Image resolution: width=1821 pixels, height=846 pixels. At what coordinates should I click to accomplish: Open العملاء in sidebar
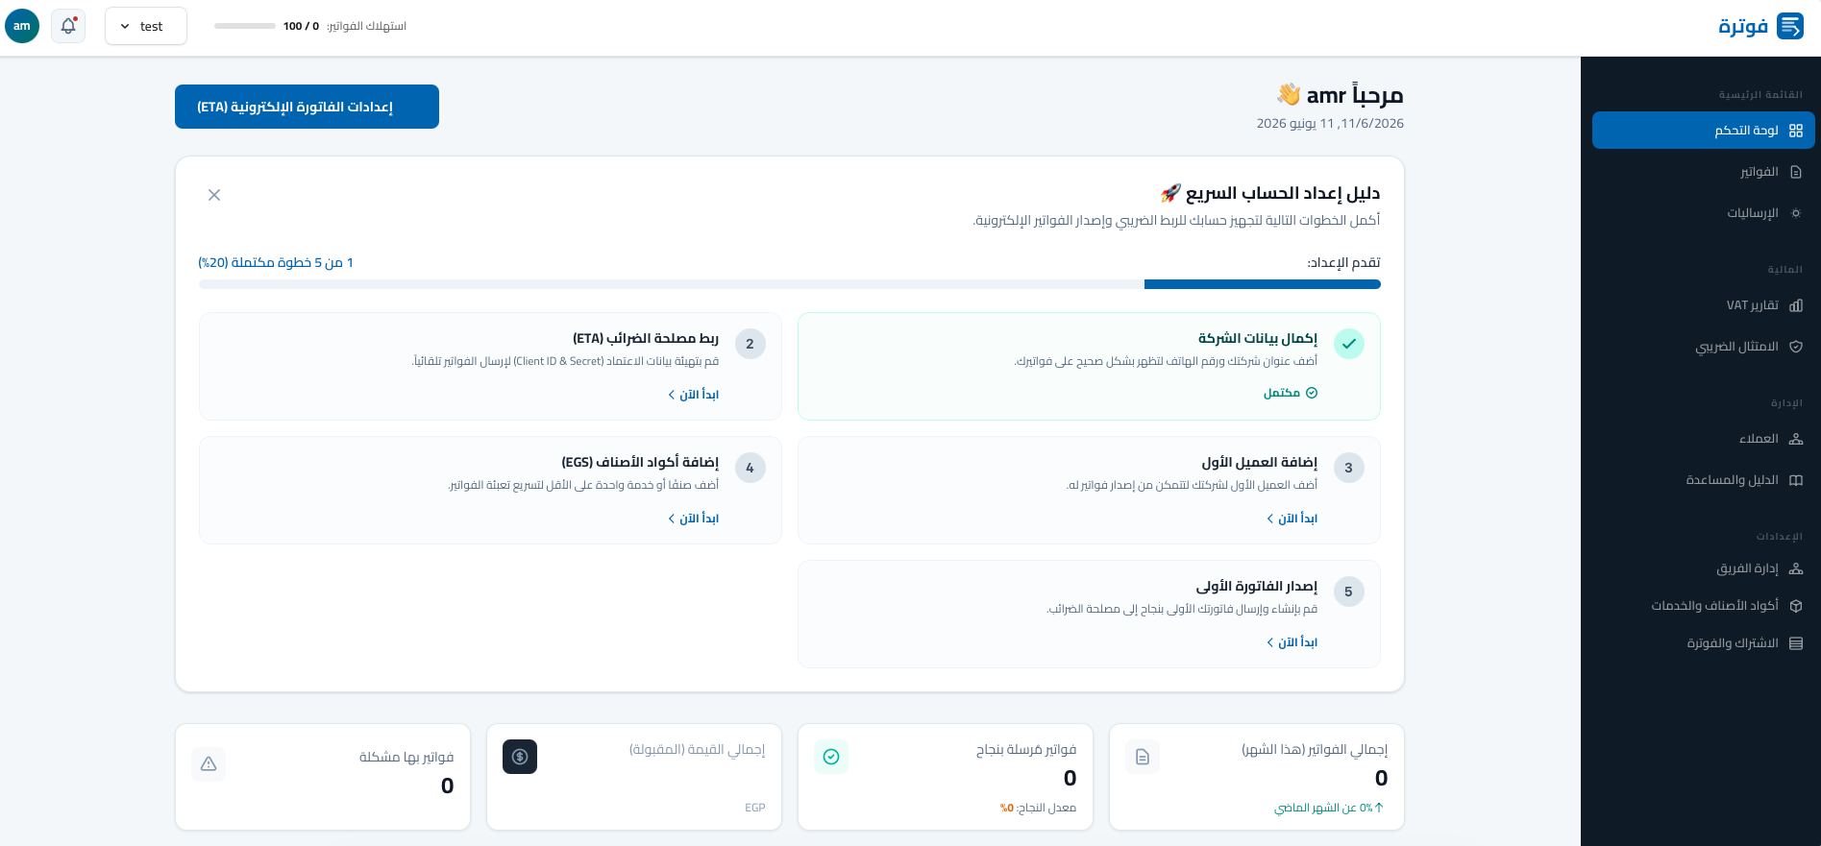(x=1703, y=439)
